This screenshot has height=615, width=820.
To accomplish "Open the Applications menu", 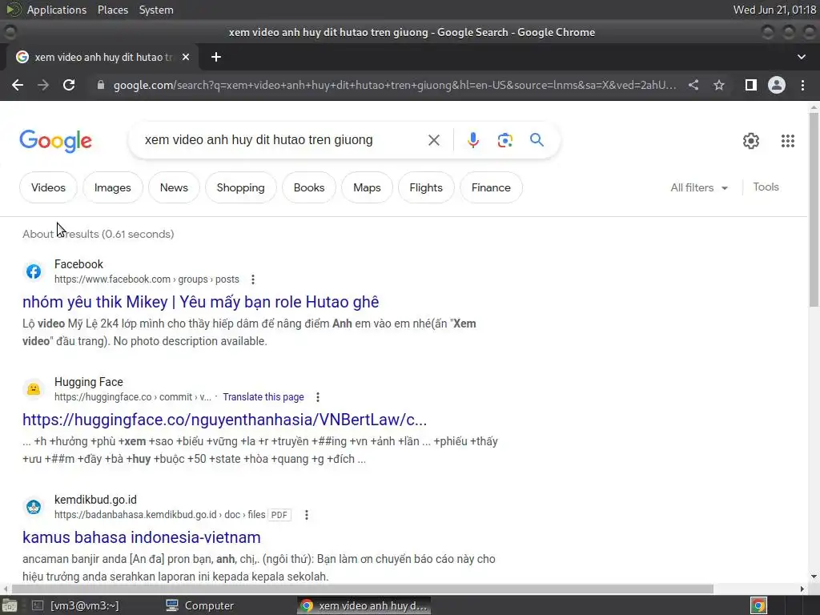I will pyautogui.click(x=57, y=10).
